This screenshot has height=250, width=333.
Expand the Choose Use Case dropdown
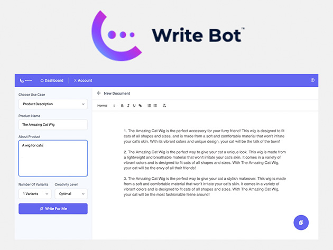point(53,104)
